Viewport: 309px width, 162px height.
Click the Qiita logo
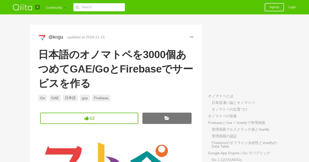click(22, 7)
